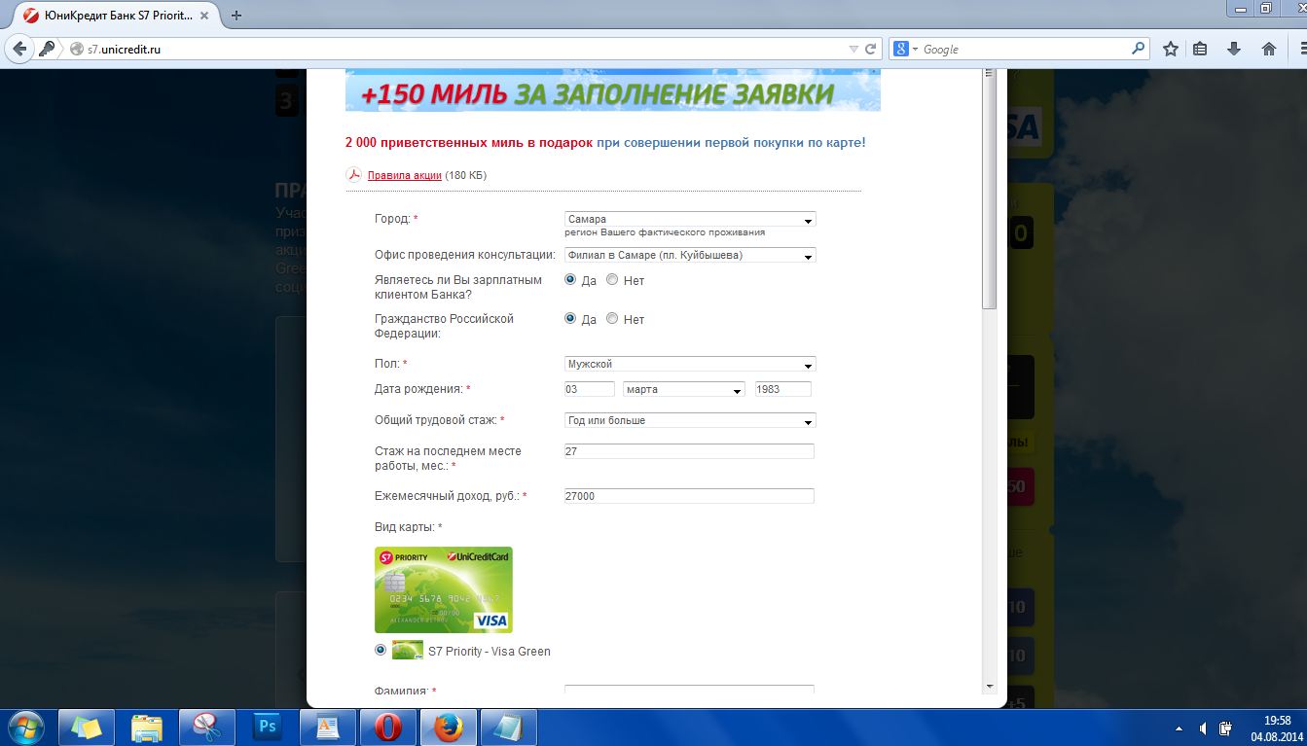Select Да for зарплатный клиент Банка
The height and width of the screenshot is (746, 1307).
tap(570, 280)
